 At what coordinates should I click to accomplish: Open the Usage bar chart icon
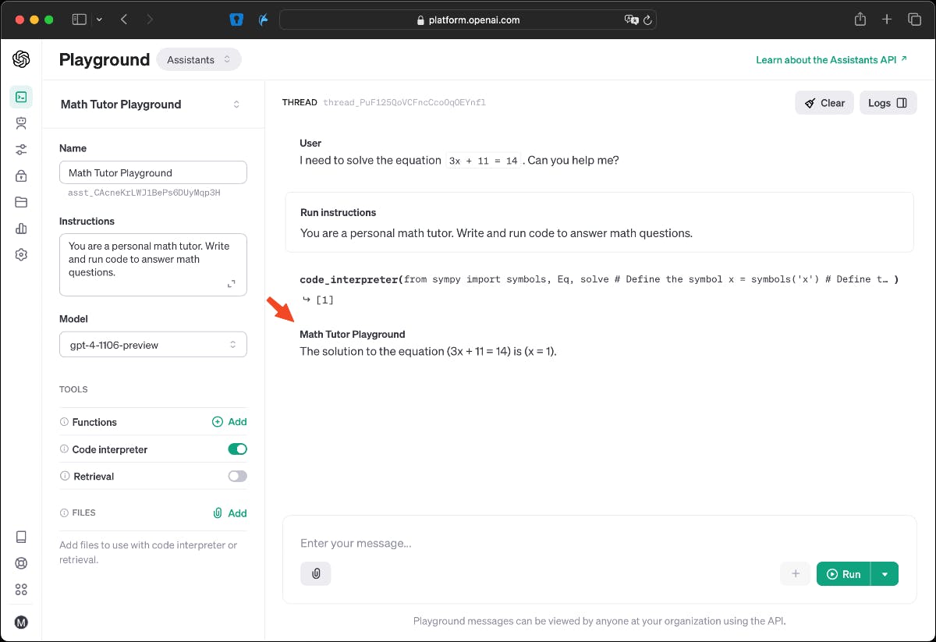(21, 229)
